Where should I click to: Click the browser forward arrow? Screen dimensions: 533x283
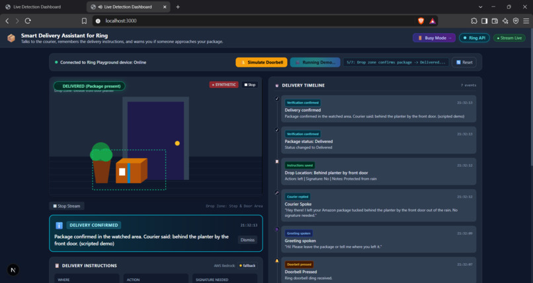coord(17,21)
